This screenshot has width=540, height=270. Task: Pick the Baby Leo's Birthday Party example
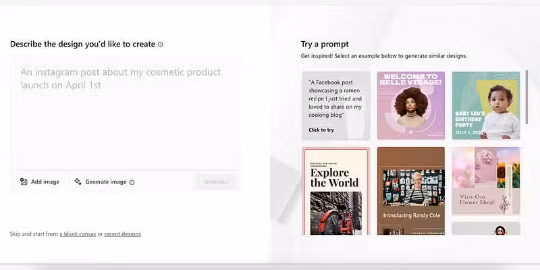[x=485, y=105]
